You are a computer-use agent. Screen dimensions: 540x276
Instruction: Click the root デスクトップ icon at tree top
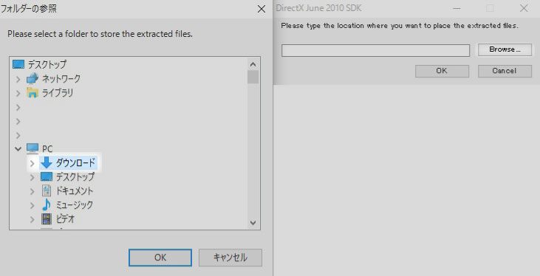(18, 64)
